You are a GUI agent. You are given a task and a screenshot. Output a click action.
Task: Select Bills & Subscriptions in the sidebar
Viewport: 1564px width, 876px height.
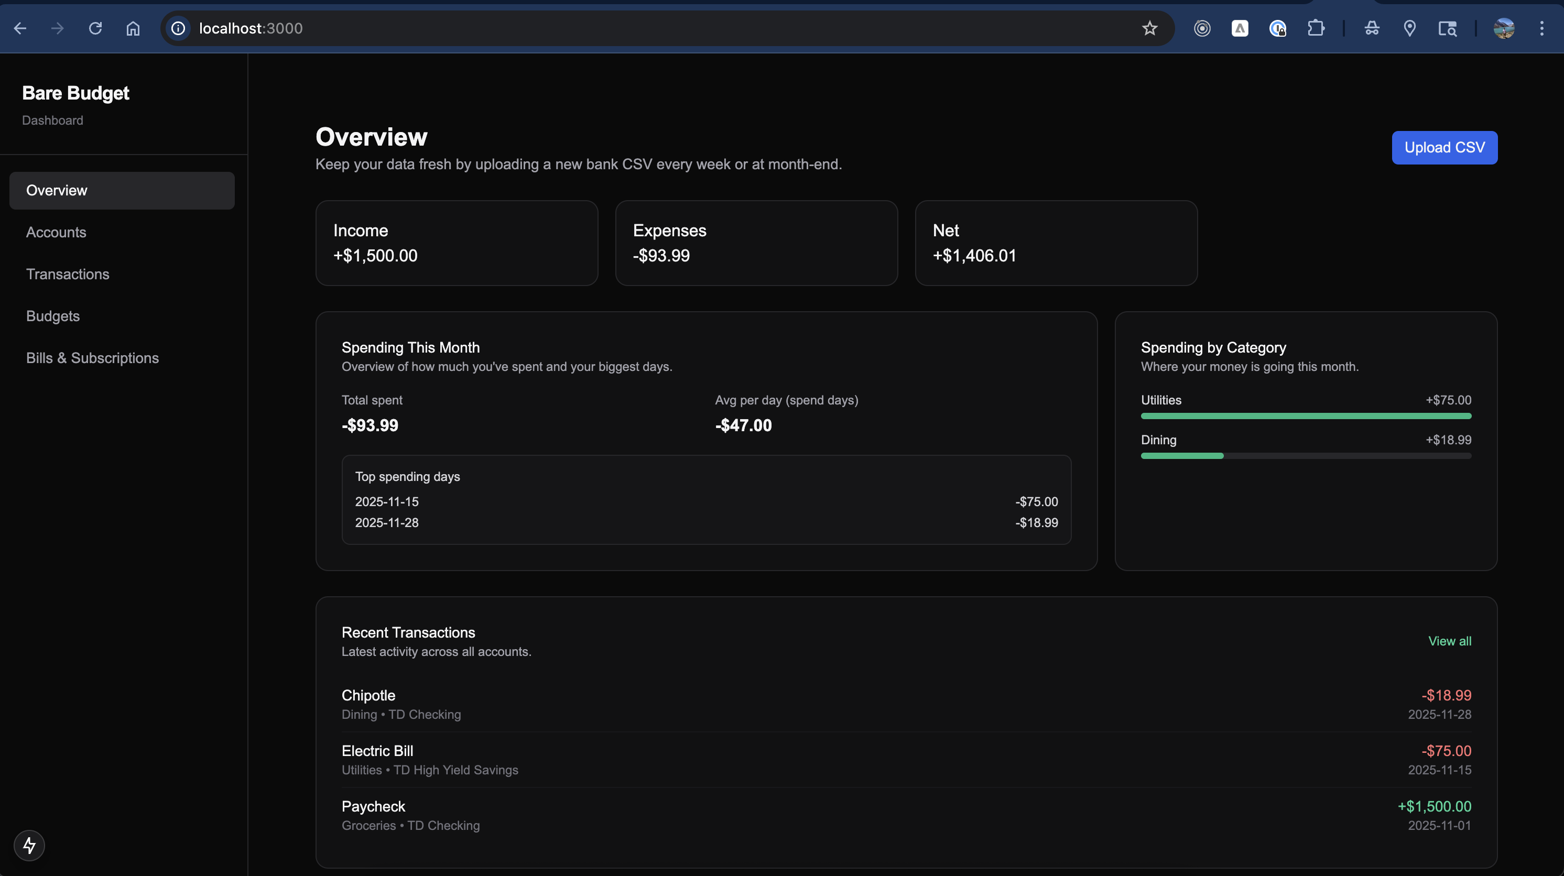pos(92,357)
